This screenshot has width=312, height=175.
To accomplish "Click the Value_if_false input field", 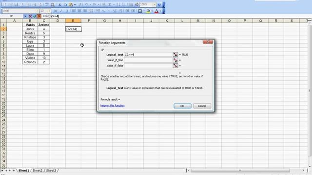I will tap(148, 66).
